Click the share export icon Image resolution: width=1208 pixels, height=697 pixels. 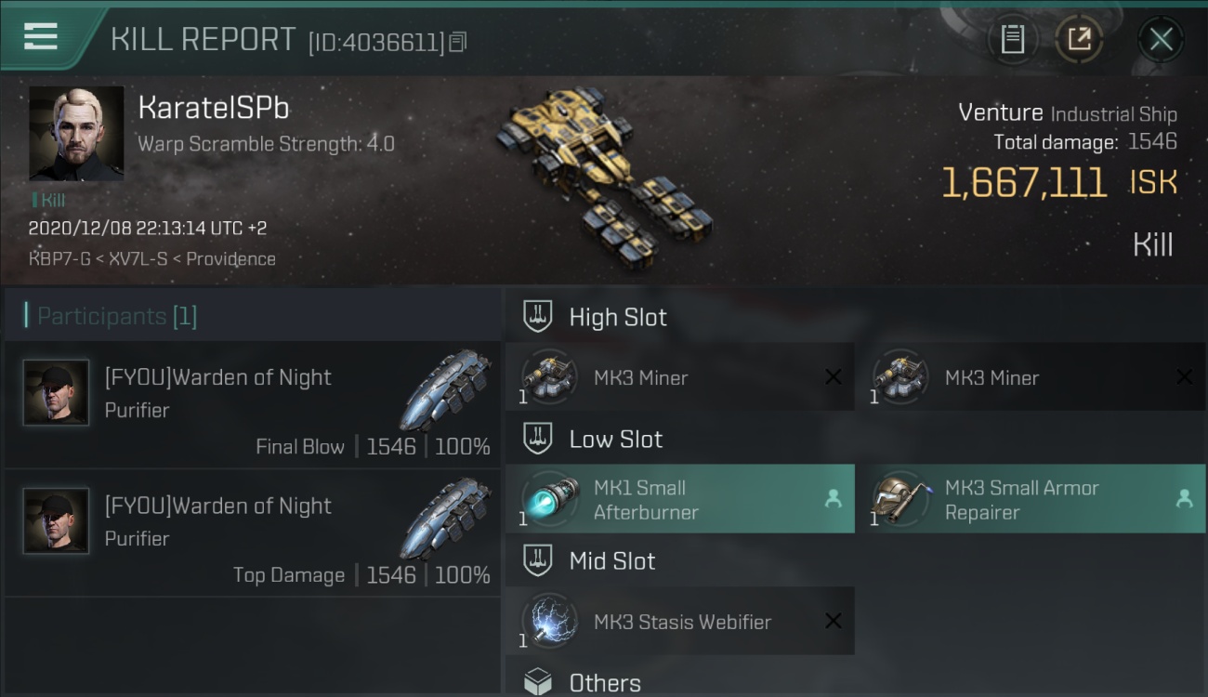(x=1078, y=39)
